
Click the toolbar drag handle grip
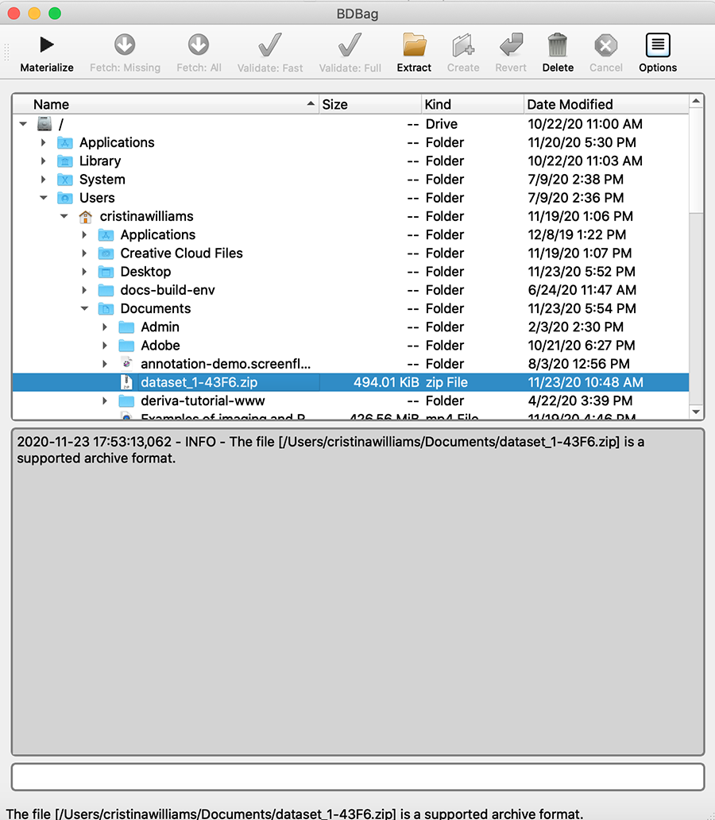(x=7, y=52)
